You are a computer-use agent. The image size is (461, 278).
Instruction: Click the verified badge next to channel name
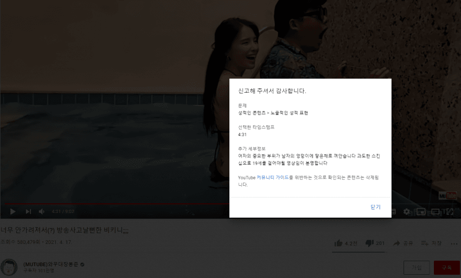coord(82,264)
